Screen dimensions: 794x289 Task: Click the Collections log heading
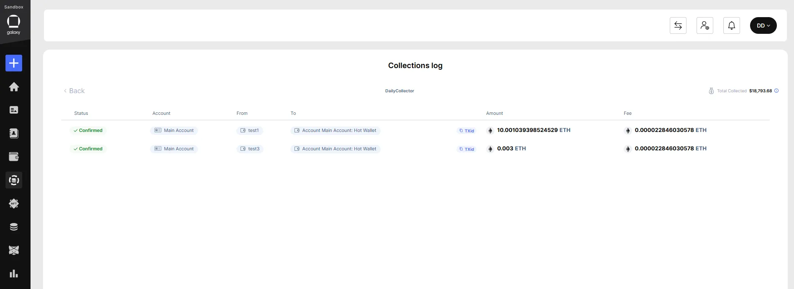pyautogui.click(x=415, y=66)
